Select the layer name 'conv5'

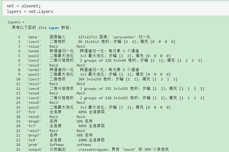(34, 98)
